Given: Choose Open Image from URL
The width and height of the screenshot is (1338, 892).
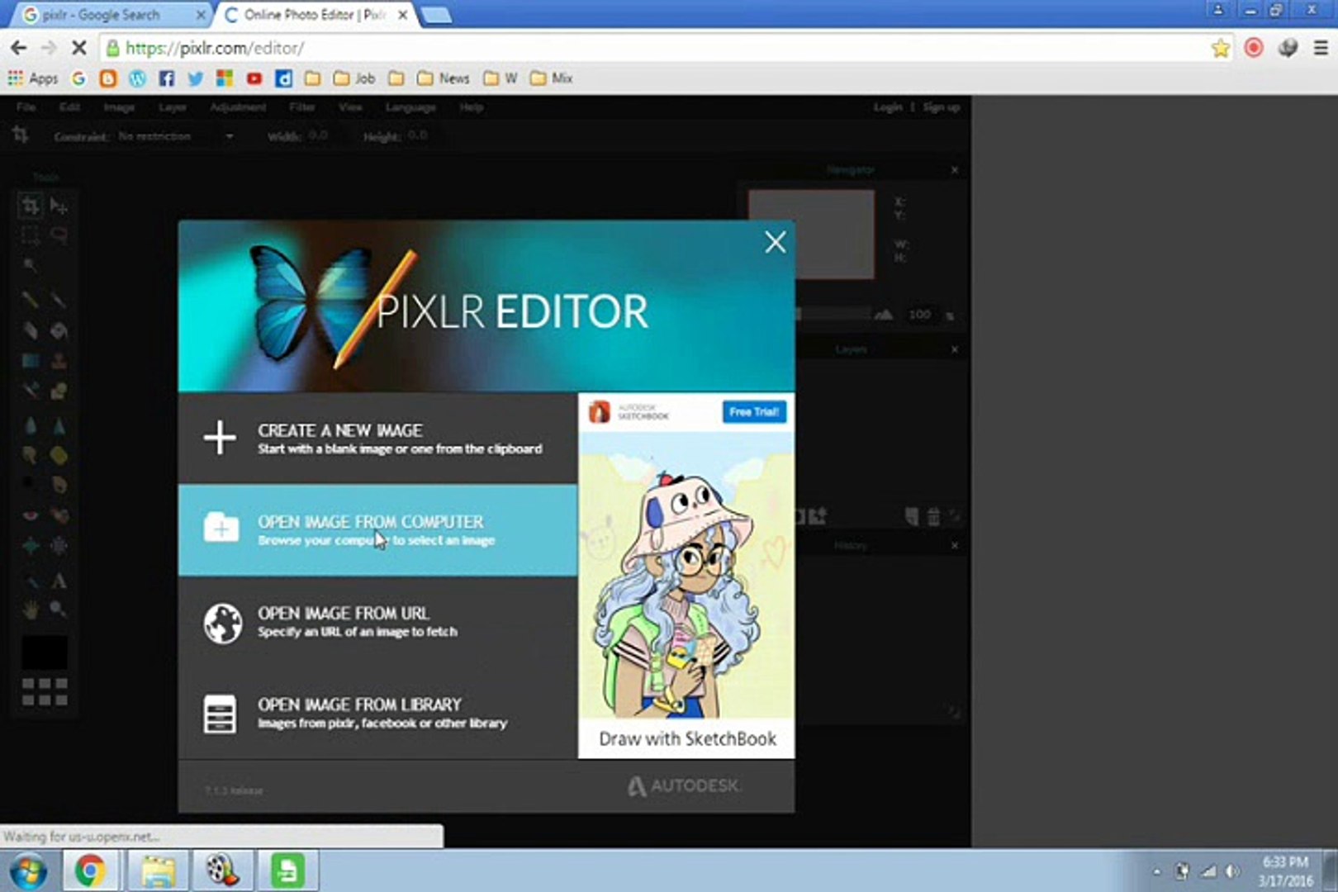Looking at the screenshot, I should [377, 622].
